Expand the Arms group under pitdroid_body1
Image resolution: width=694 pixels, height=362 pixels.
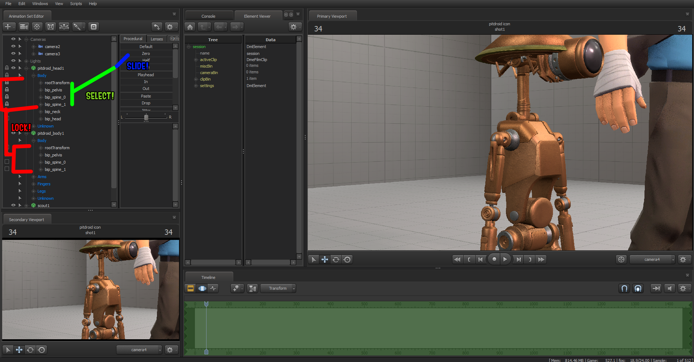tap(33, 177)
